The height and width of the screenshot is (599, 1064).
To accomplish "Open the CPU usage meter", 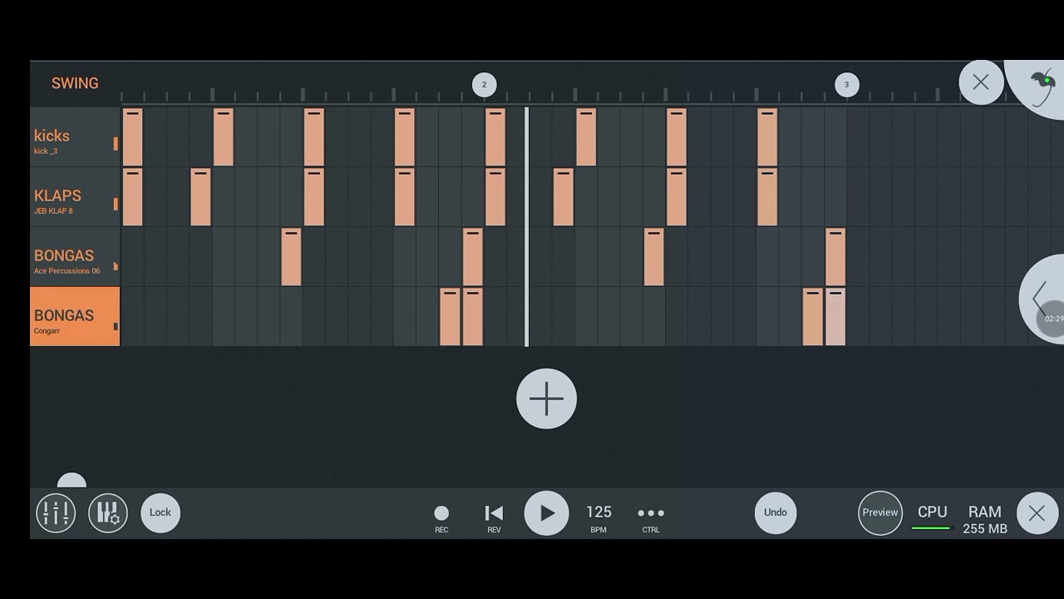I will click(x=932, y=517).
